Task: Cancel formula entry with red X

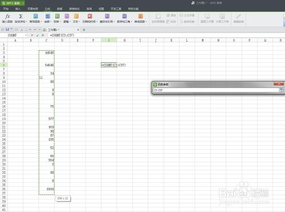Action: point(32,35)
